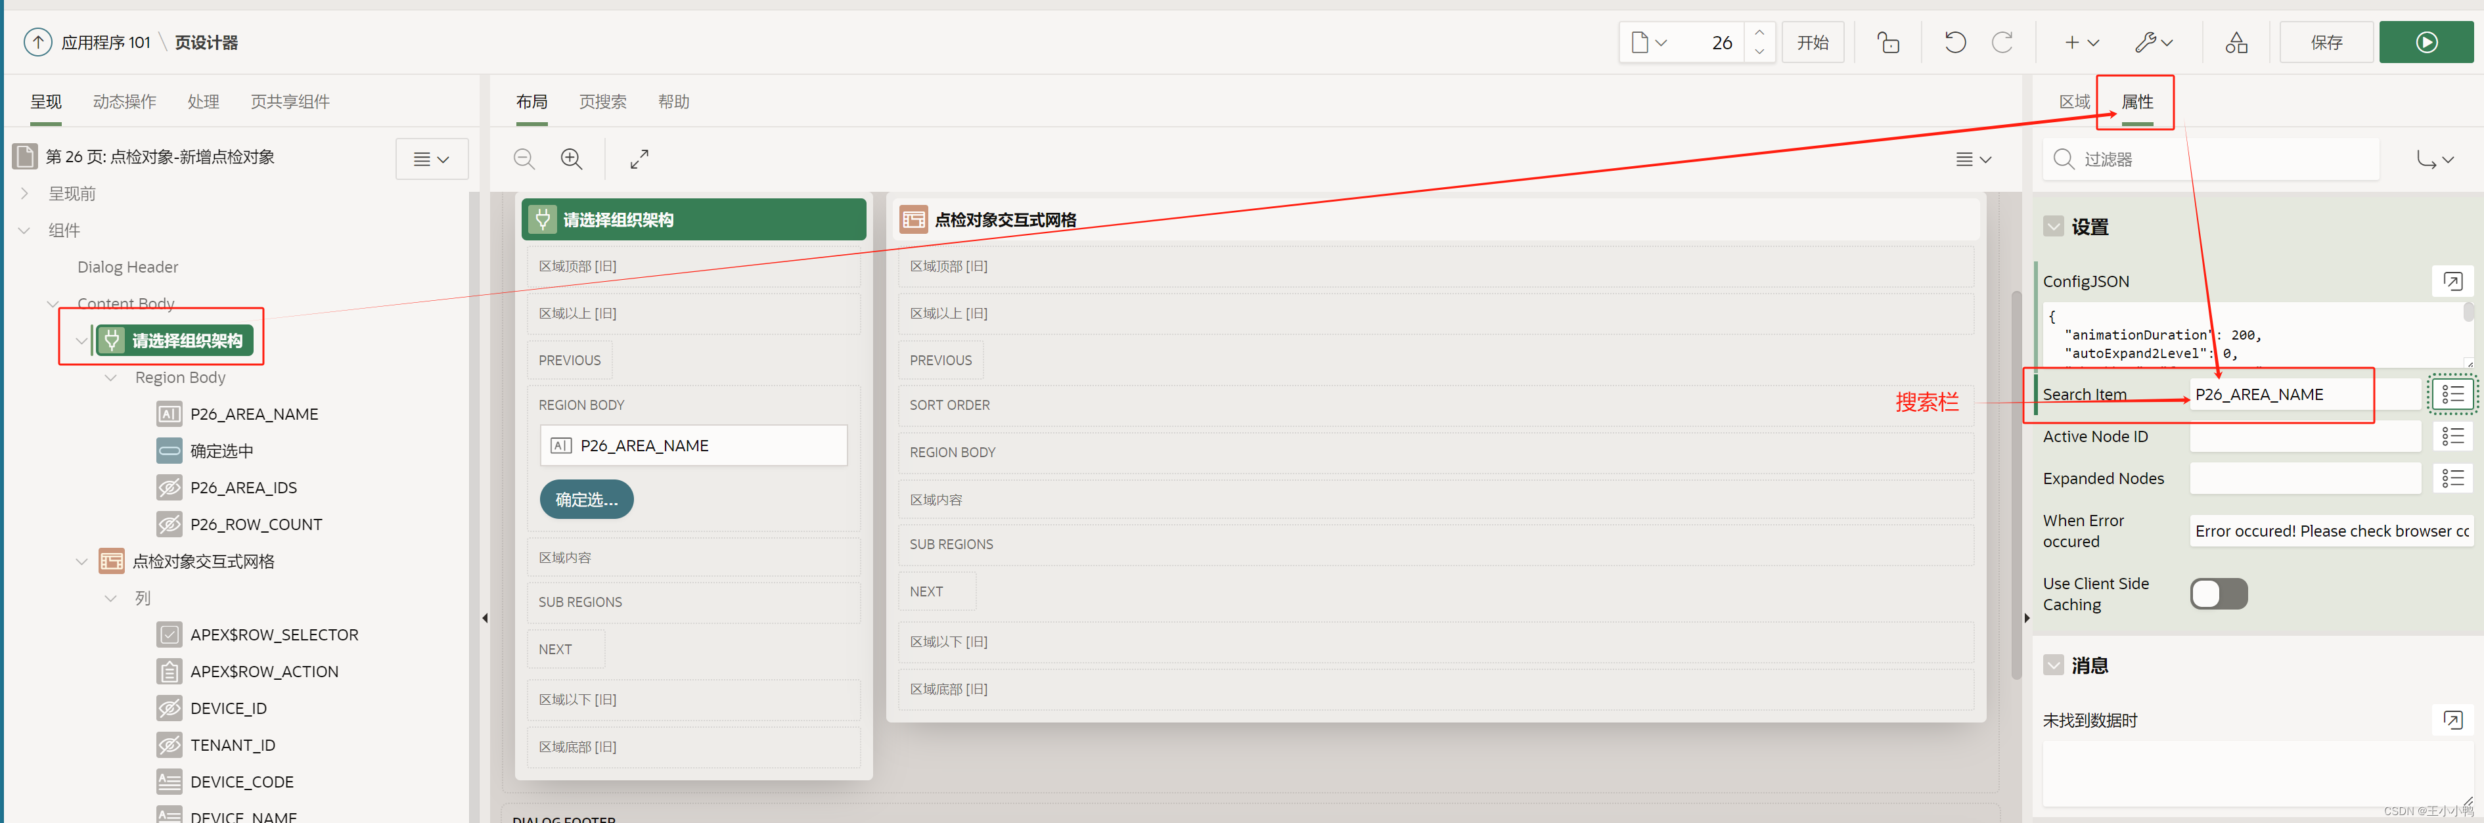Collapse the 消息 property group
Viewport: 2484px width, 823px height.
[x=2053, y=665]
